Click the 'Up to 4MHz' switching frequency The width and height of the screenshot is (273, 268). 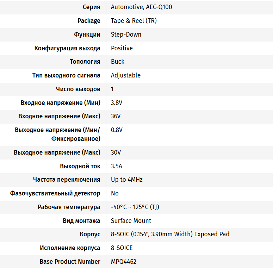coord(127,180)
